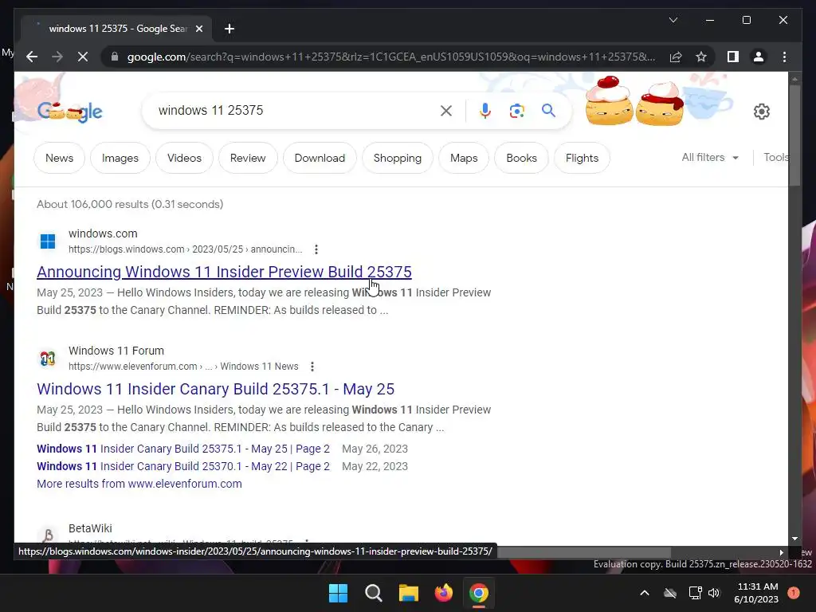
Task: Open the Chrome profile menu
Action: point(759,57)
